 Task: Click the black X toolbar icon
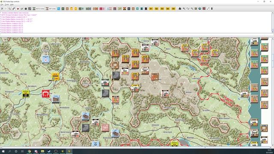click(x=146, y=9)
